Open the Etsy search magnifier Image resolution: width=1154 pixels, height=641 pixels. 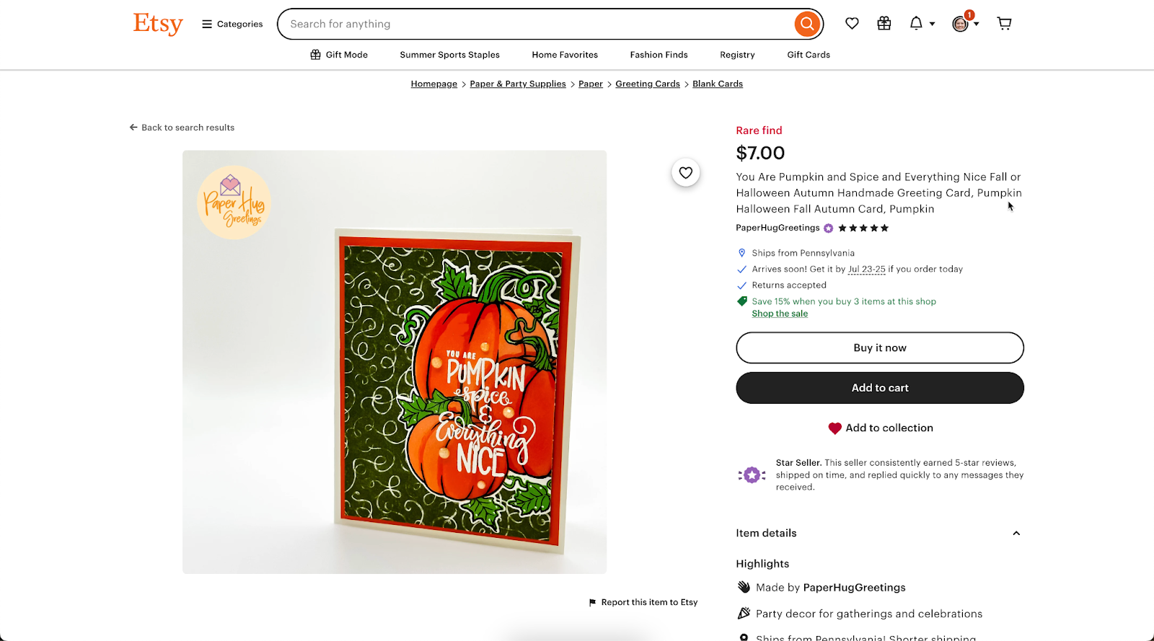pyautogui.click(x=806, y=23)
